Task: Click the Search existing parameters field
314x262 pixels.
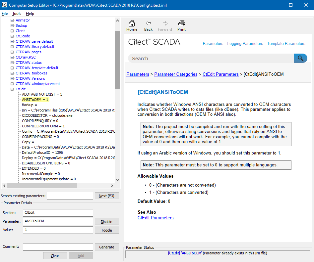Action: (70, 196)
